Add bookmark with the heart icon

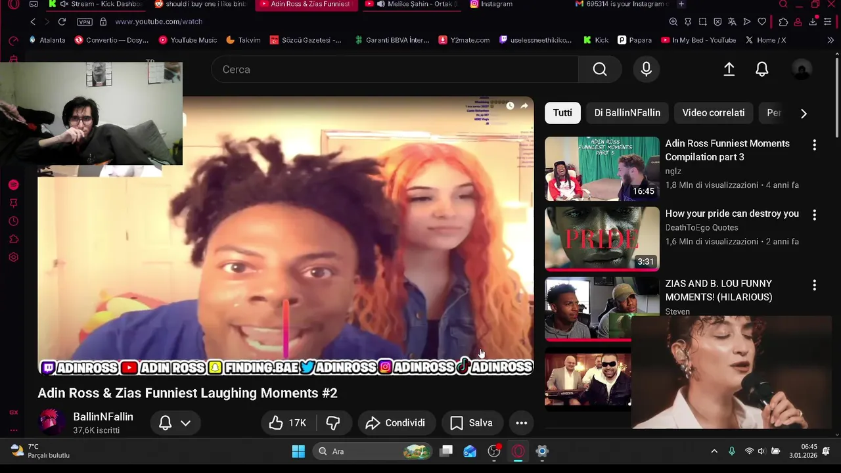tap(762, 22)
